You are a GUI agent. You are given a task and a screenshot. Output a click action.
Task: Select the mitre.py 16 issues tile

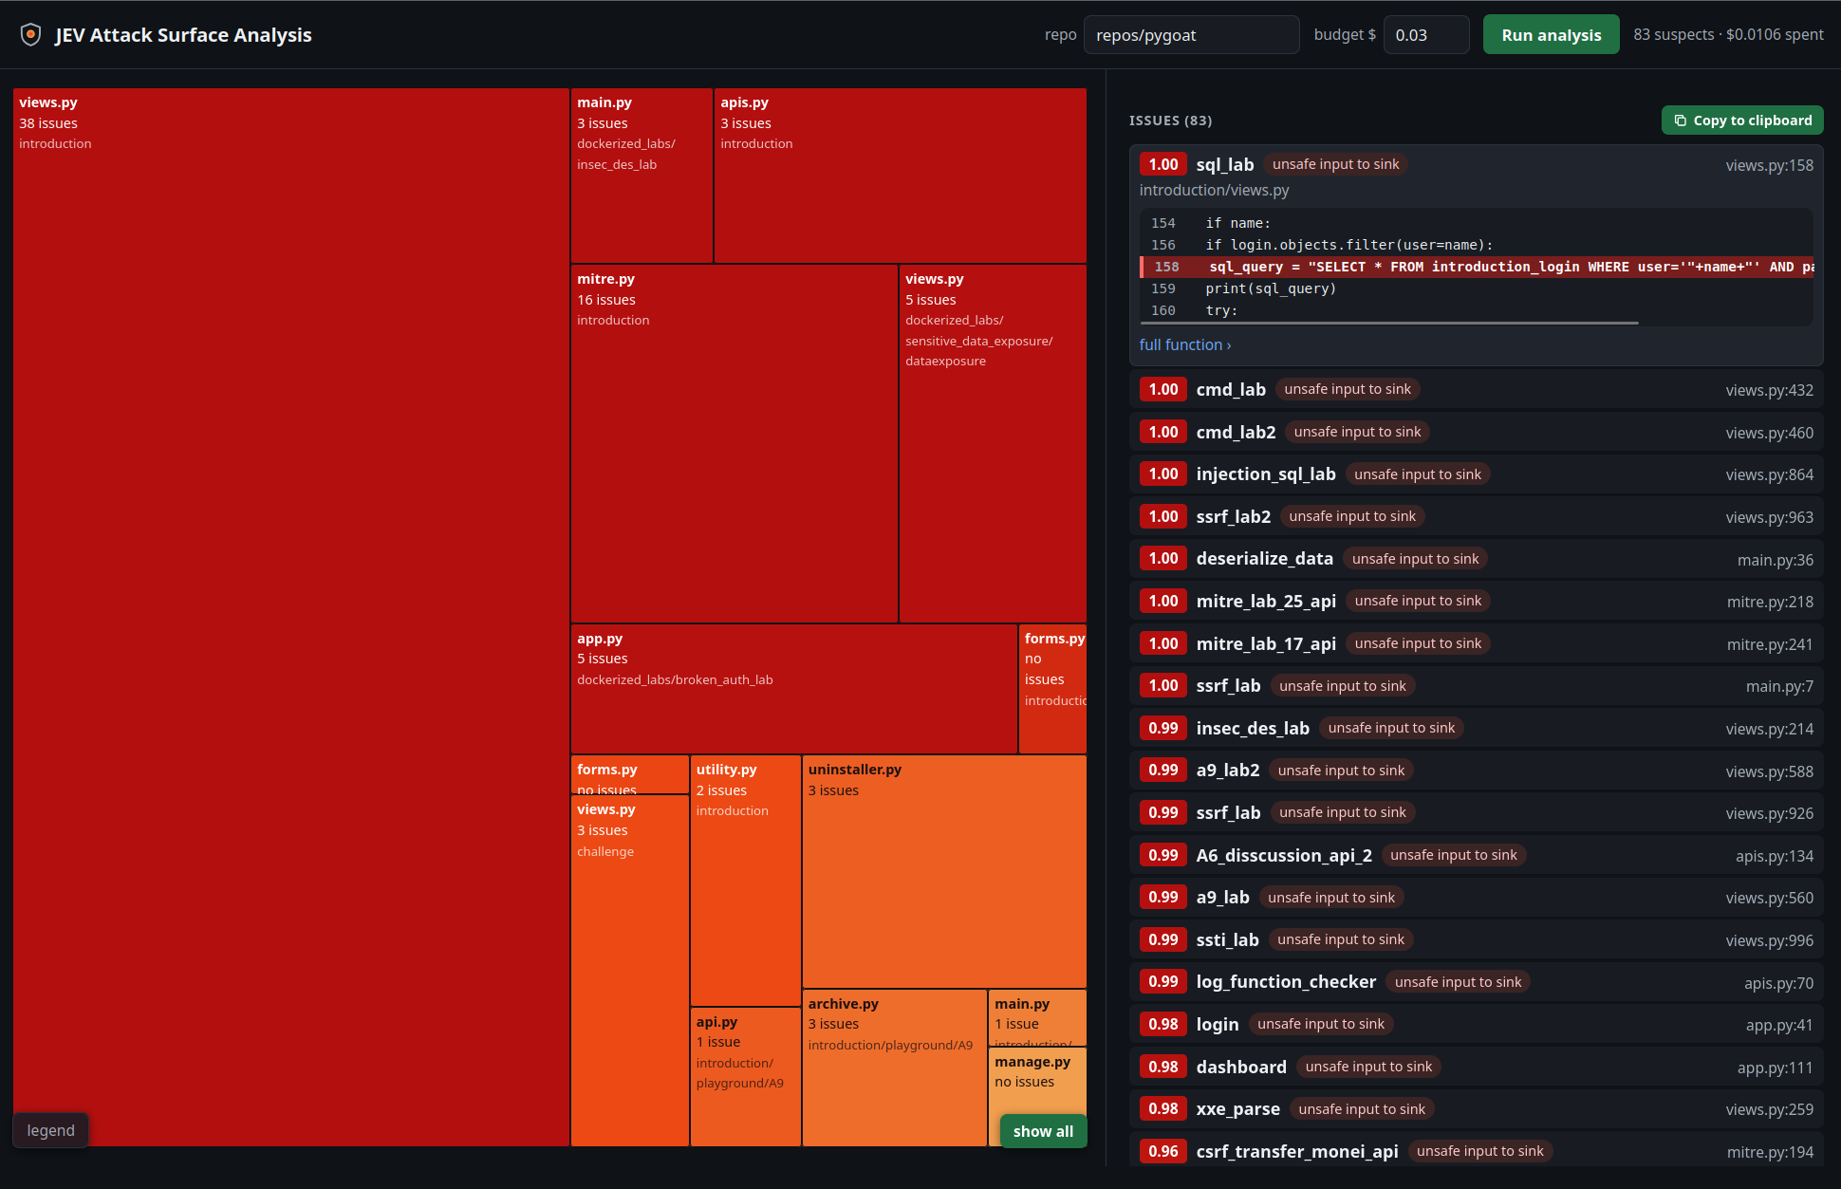pos(735,443)
